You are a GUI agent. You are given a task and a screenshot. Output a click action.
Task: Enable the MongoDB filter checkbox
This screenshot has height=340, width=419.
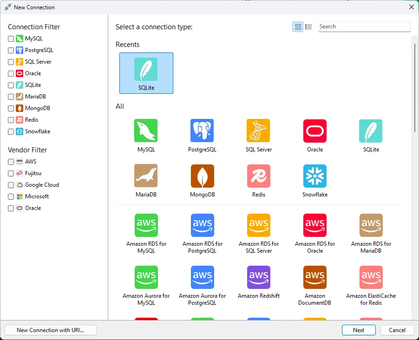point(11,109)
